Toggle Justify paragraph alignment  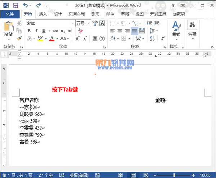[134, 31]
